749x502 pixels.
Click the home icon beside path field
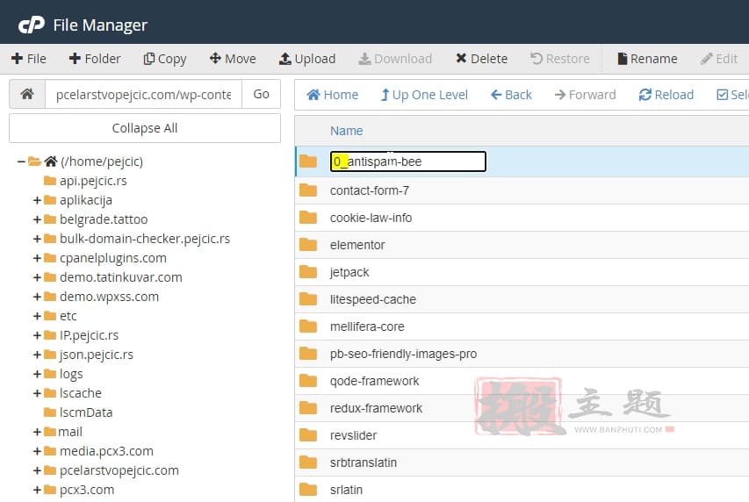(x=27, y=94)
